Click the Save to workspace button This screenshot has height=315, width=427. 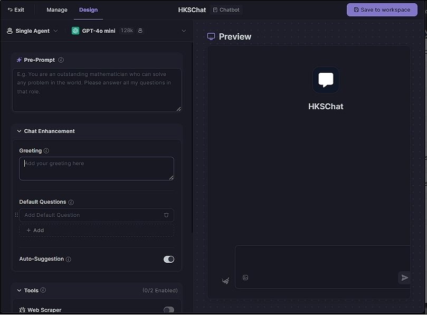[x=382, y=9]
